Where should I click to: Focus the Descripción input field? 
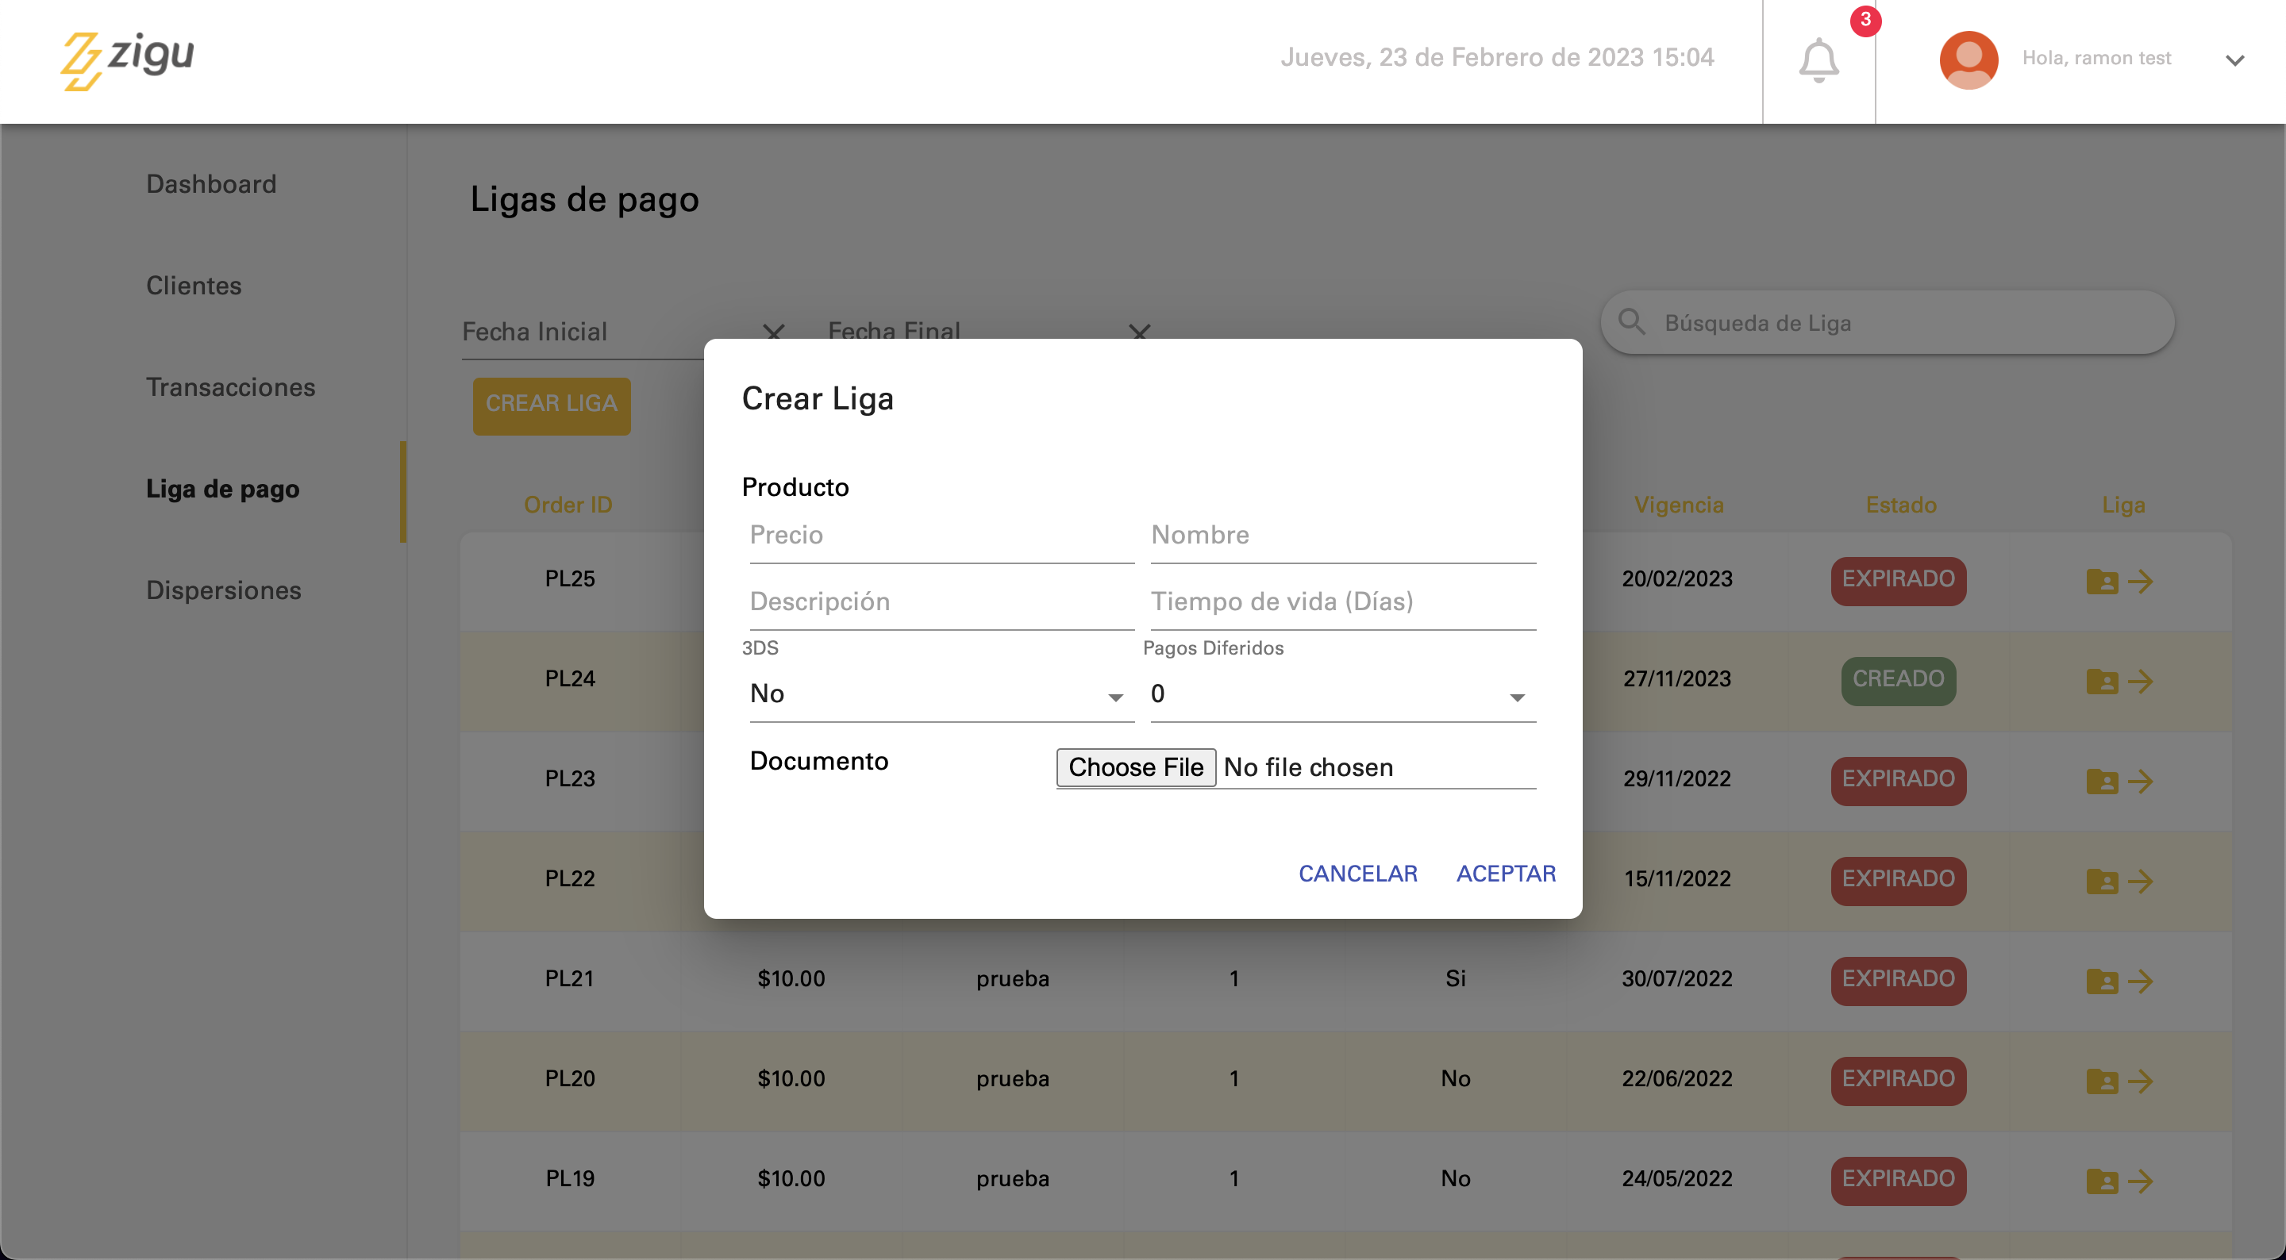pos(941,602)
